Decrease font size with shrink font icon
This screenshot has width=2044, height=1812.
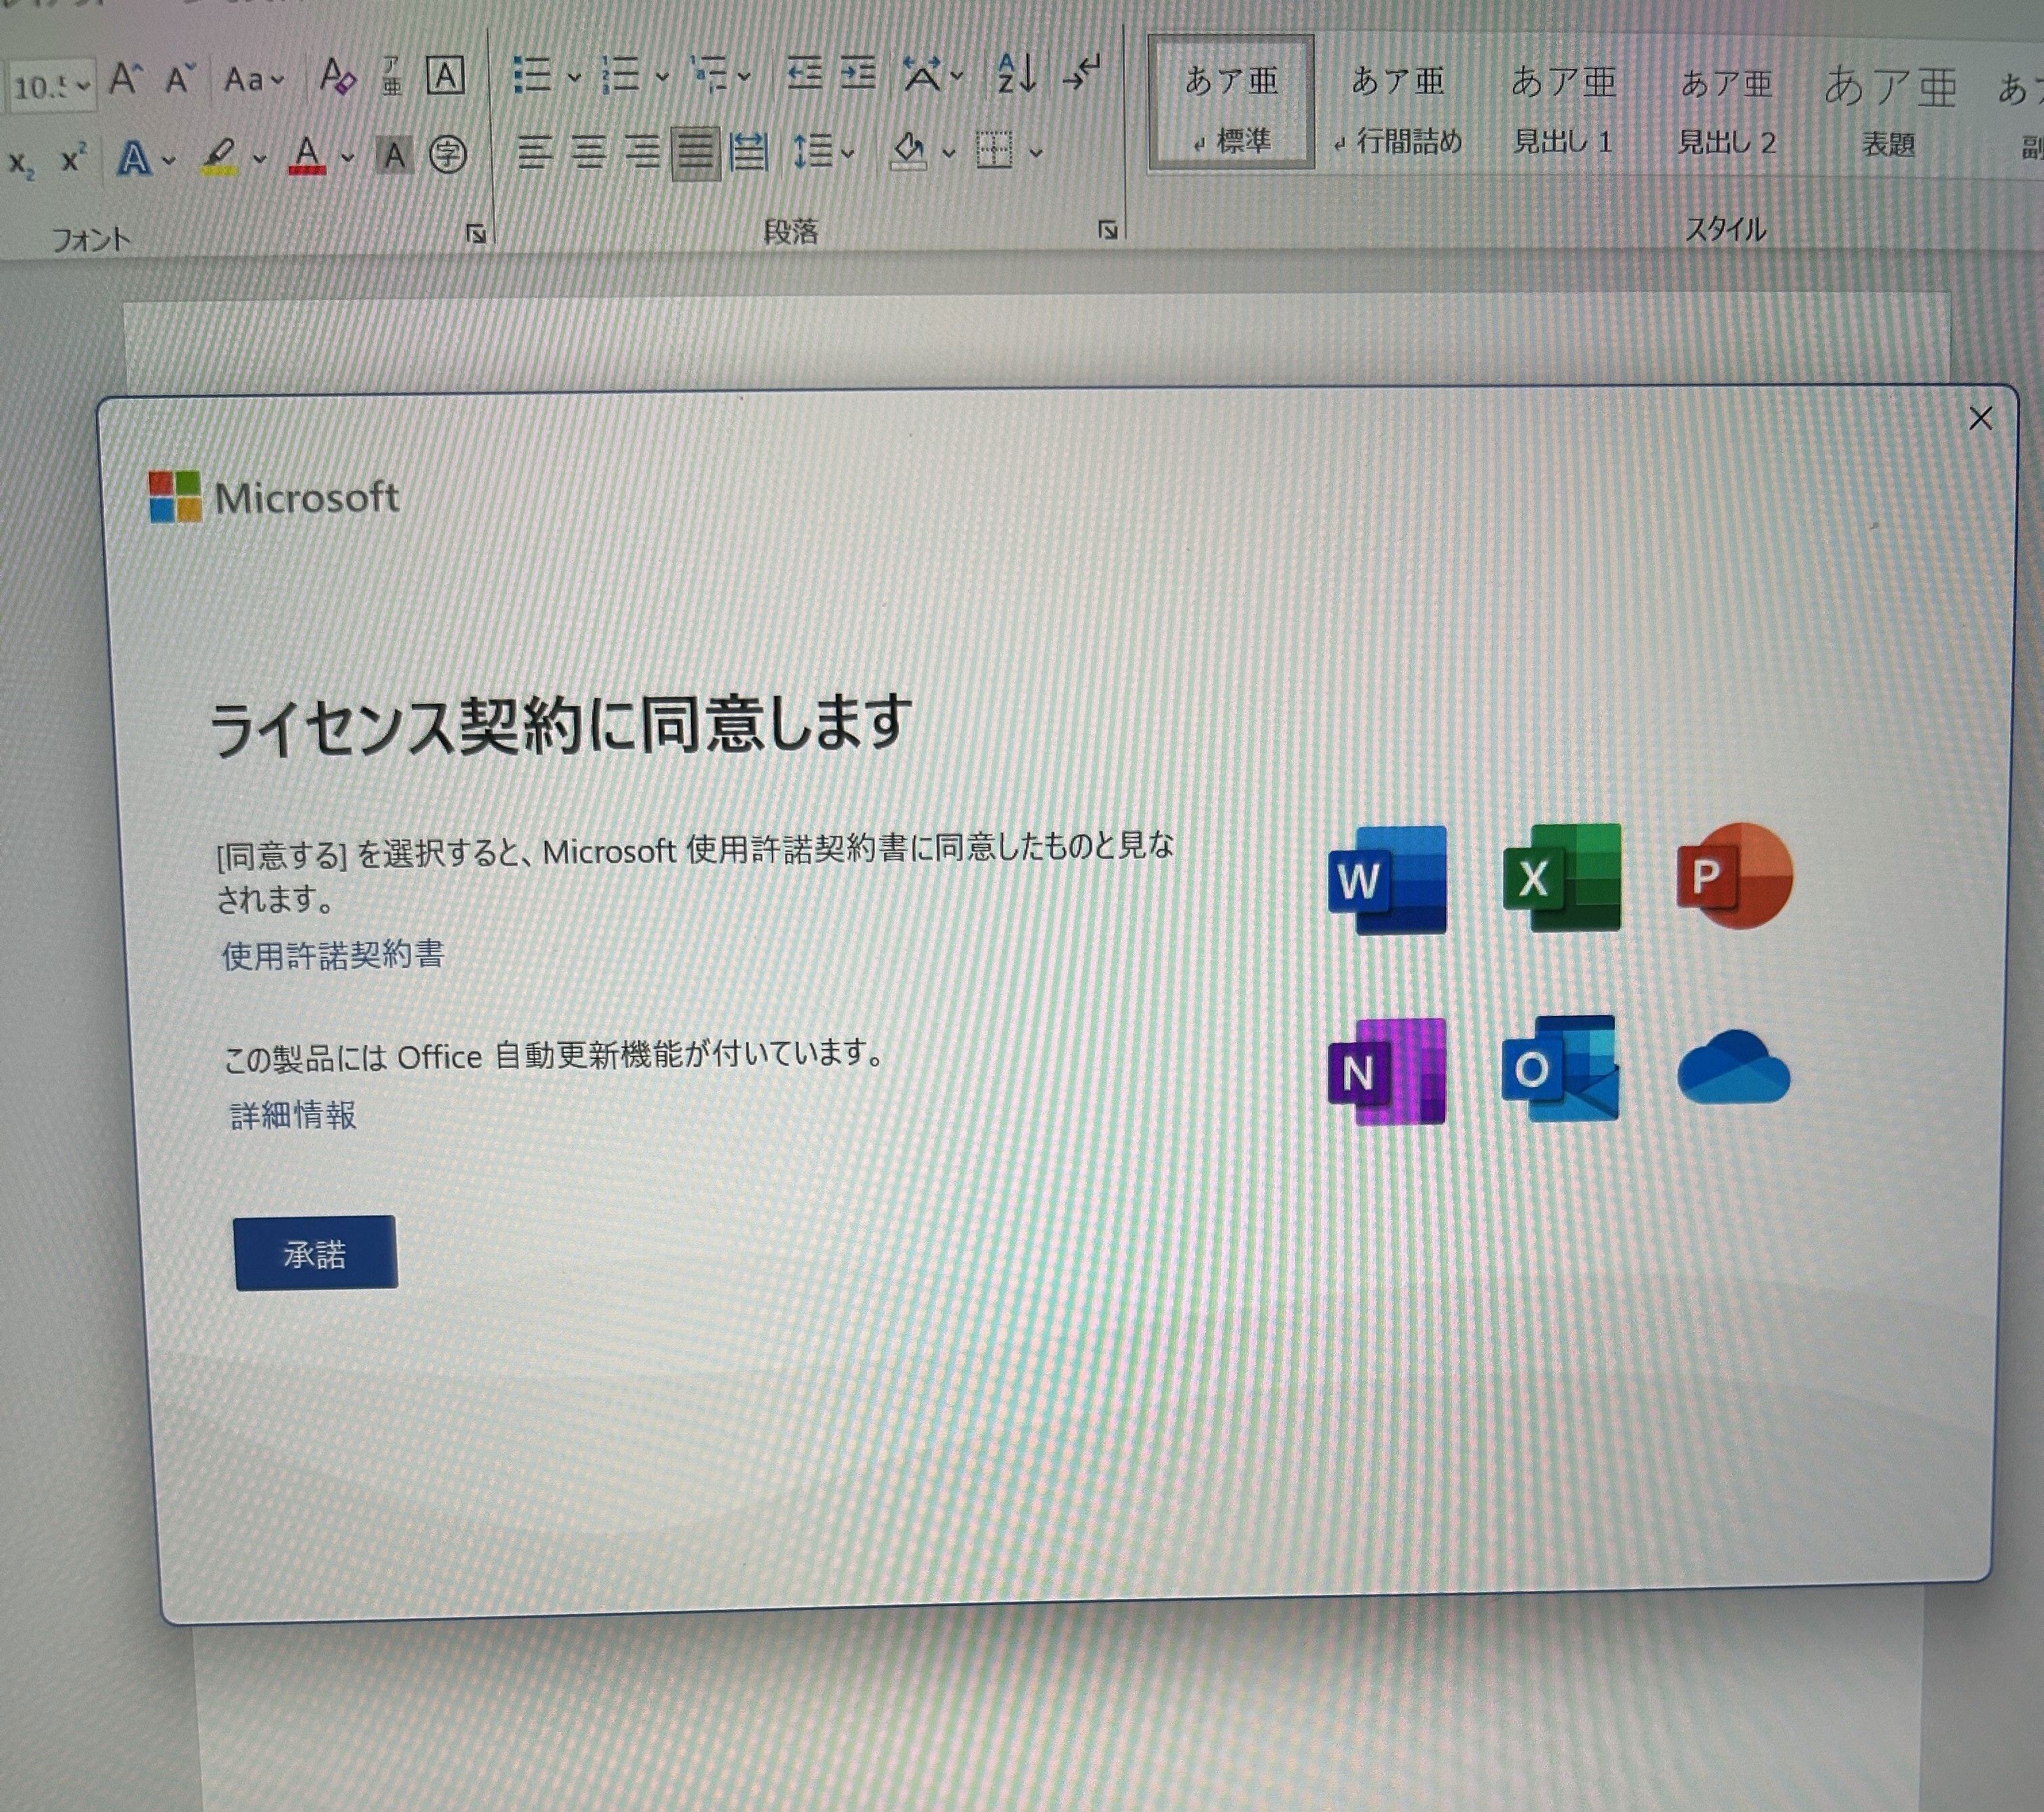179,78
